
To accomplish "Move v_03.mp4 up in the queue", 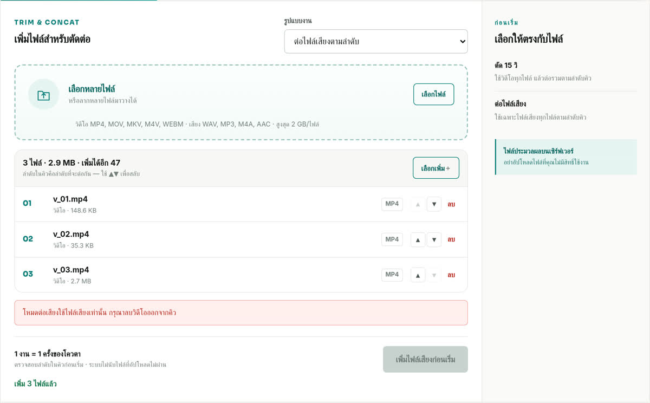I will pyautogui.click(x=418, y=275).
